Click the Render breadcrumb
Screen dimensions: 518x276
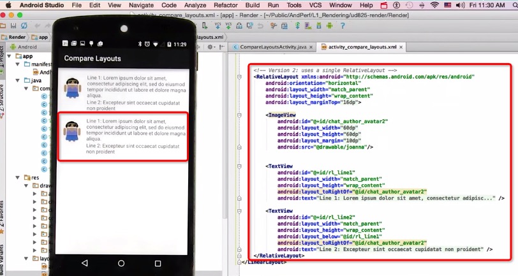[x=14, y=37]
